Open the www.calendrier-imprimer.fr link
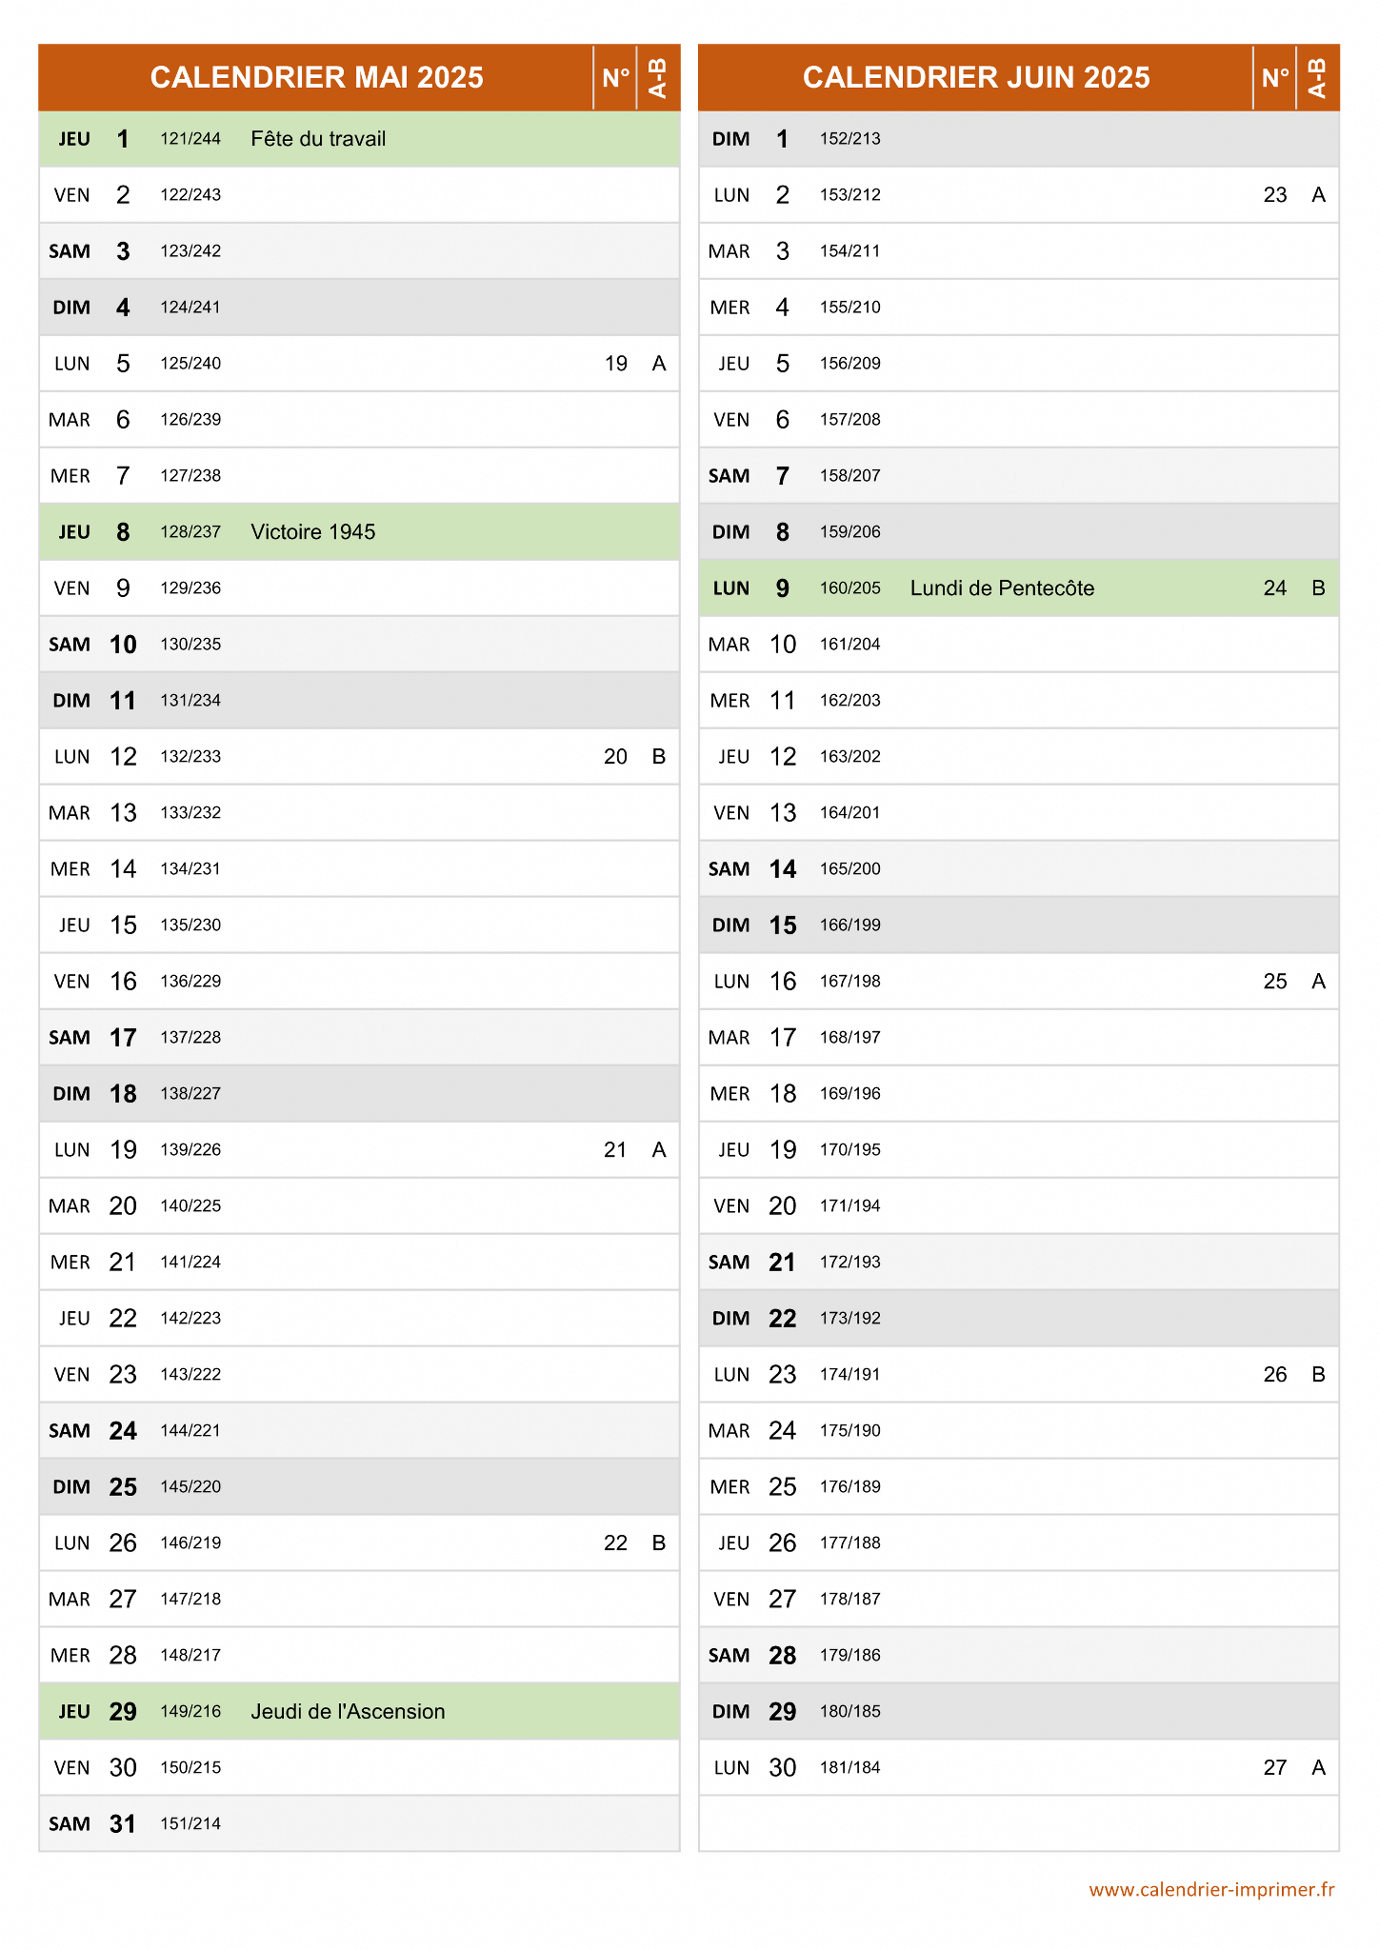This screenshot has width=1379, height=1950. tap(1211, 1890)
